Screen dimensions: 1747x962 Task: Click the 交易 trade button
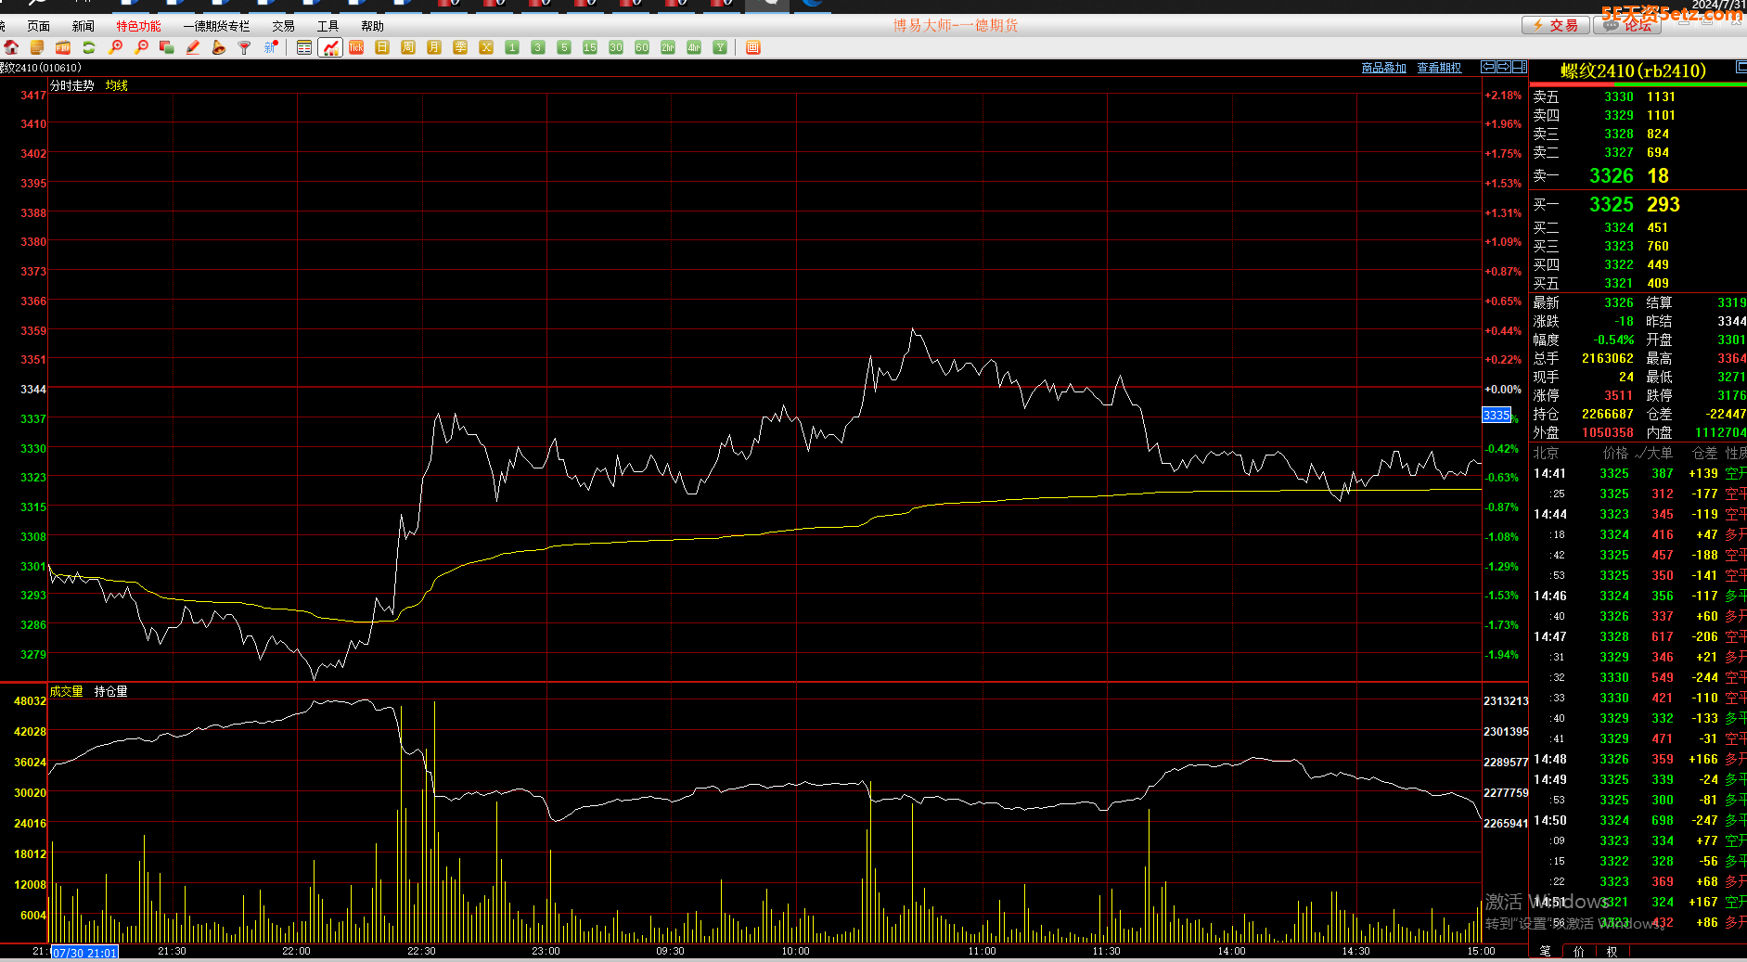pos(1555,25)
